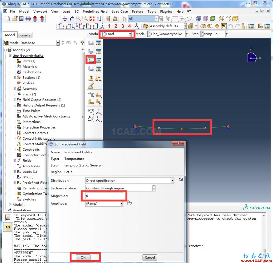Select Interactions in the model tree
Image resolution: width=273 pixels, height=263 pixels.
pos(31,122)
